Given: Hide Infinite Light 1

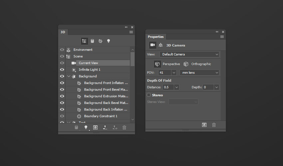Looking at the screenshot, I should tap(62, 70).
